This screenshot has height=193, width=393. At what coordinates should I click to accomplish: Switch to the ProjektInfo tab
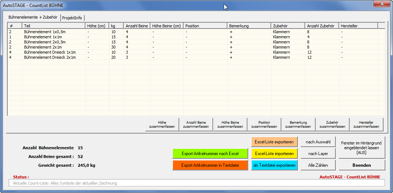(73, 18)
